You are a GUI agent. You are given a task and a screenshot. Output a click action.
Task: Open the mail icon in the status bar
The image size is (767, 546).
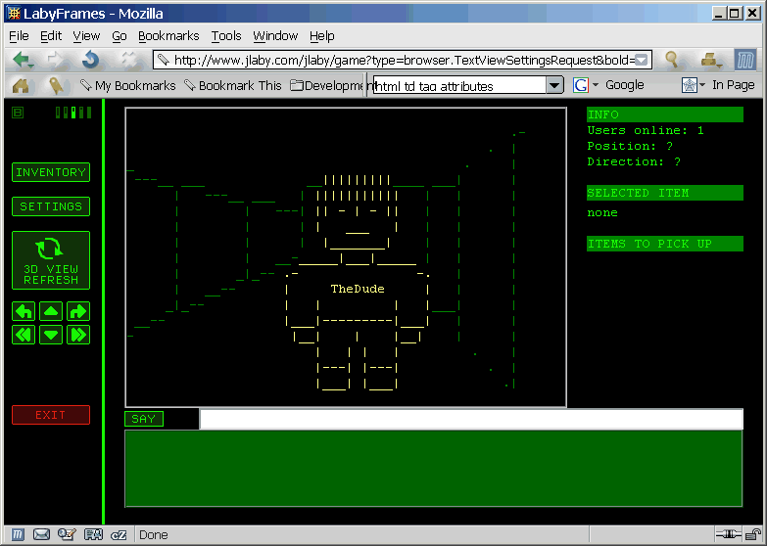click(41, 535)
